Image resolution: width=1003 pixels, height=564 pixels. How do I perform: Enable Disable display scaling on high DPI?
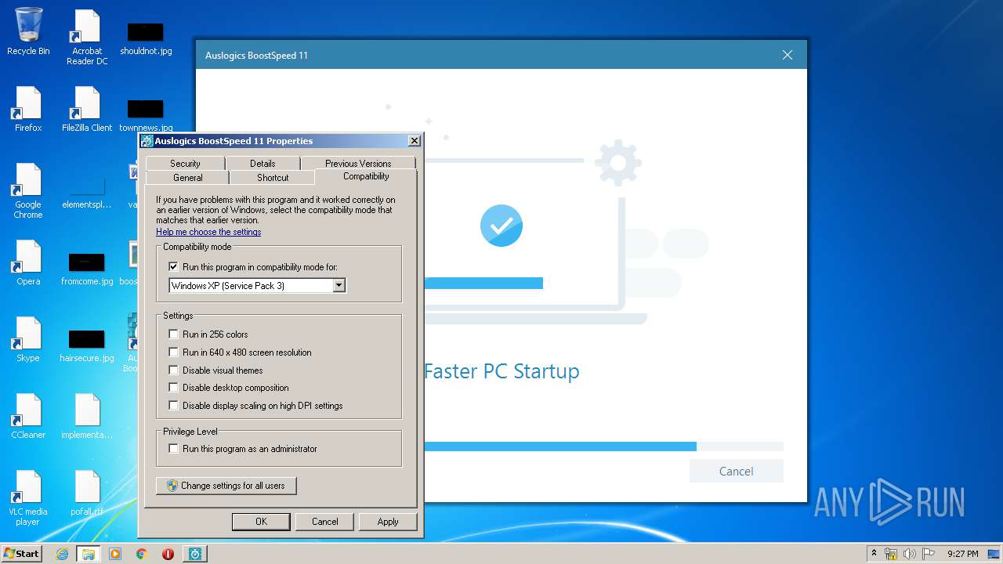tap(174, 406)
